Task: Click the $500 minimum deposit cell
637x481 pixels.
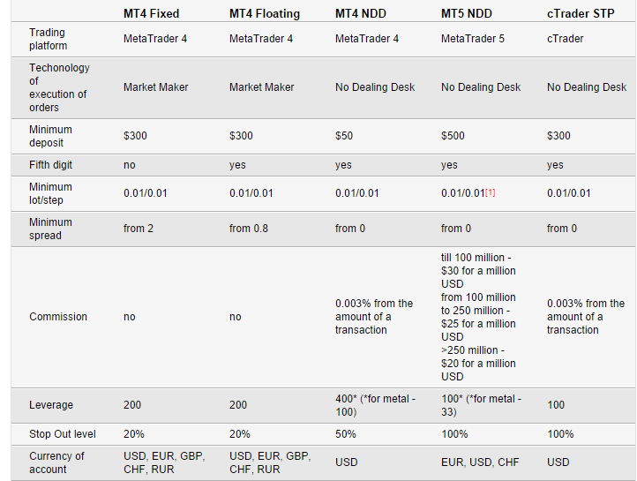Action: click(x=453, y=136)
